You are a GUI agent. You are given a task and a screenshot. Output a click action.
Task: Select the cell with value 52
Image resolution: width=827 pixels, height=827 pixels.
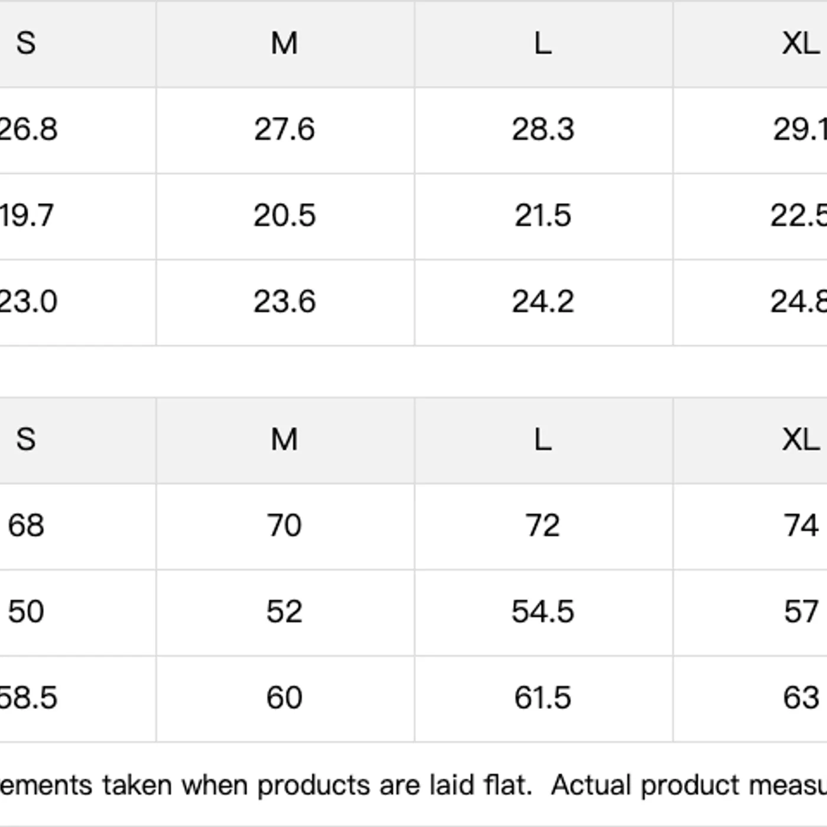pyautogui.click(x=284, y=612)
